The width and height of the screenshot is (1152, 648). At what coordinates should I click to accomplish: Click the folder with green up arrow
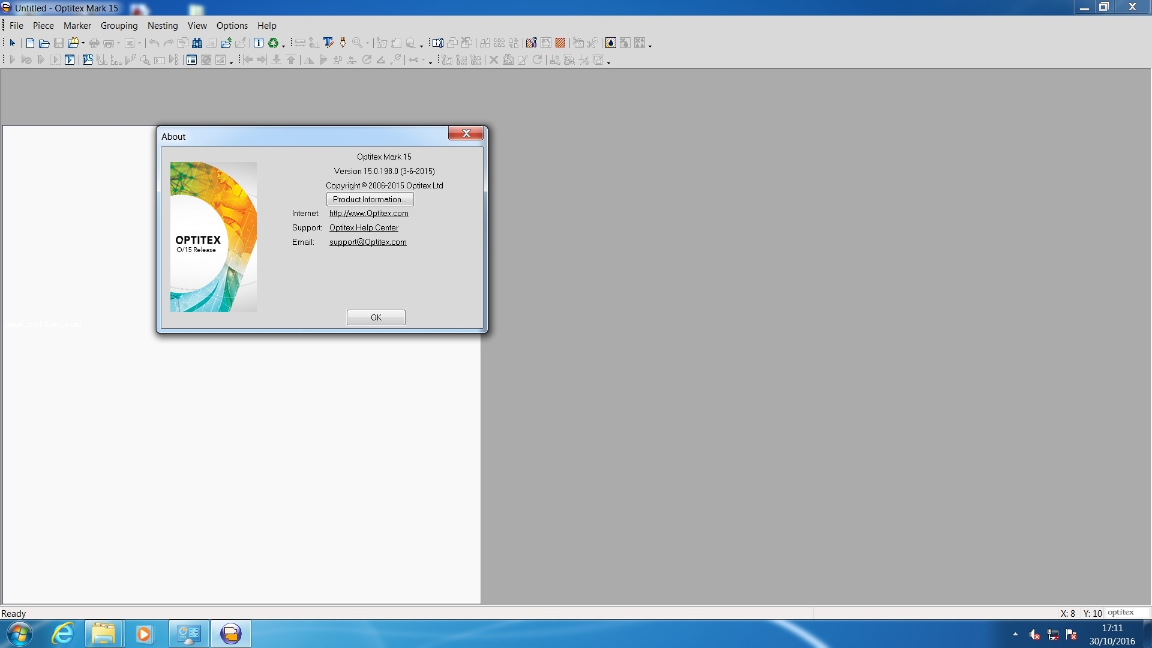(226, 43)
